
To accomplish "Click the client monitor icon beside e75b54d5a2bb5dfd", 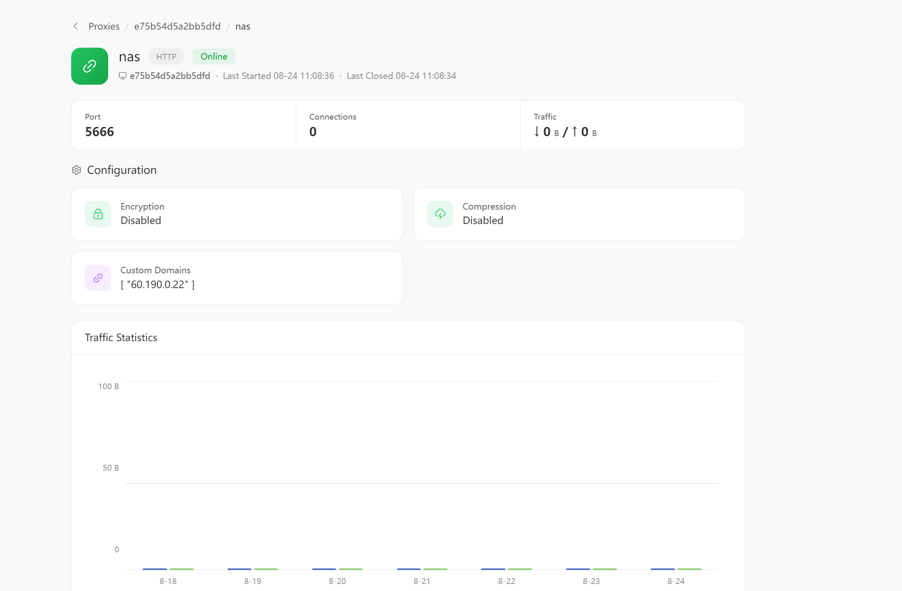I will (x=123, y=76).
